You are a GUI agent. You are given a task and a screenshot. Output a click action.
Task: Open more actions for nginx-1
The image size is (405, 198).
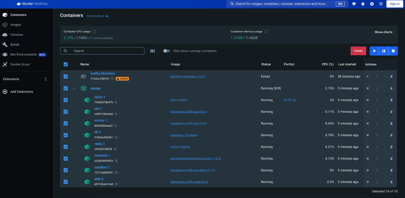[377, 100]
